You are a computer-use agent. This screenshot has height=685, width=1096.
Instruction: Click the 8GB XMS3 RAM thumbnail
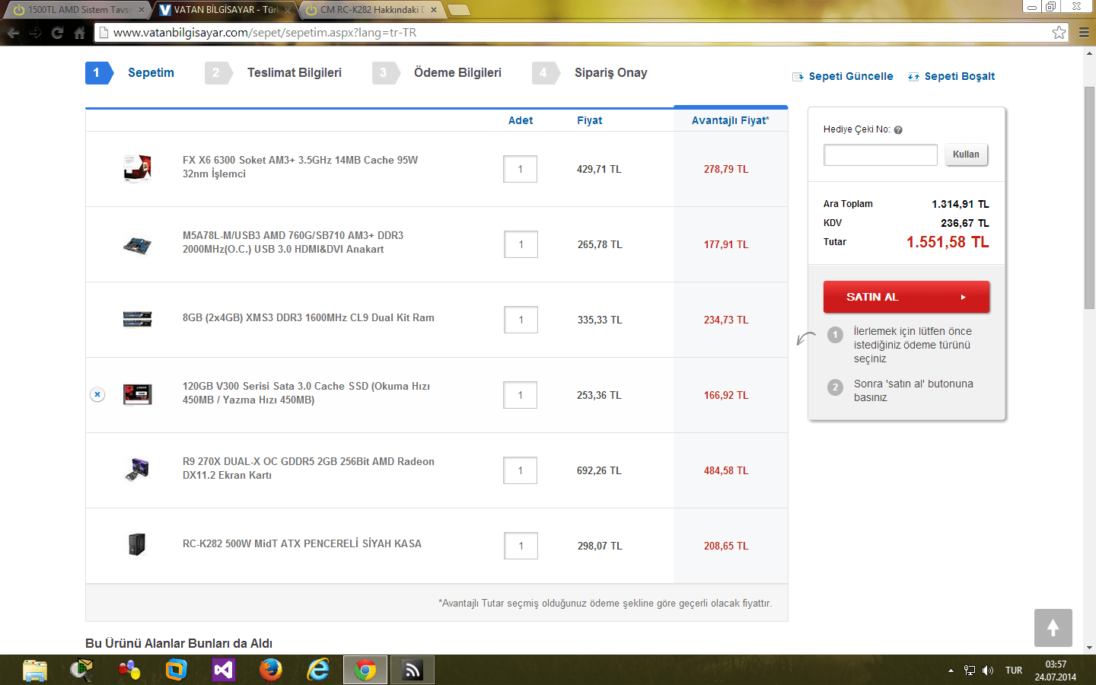coord(138,319)
